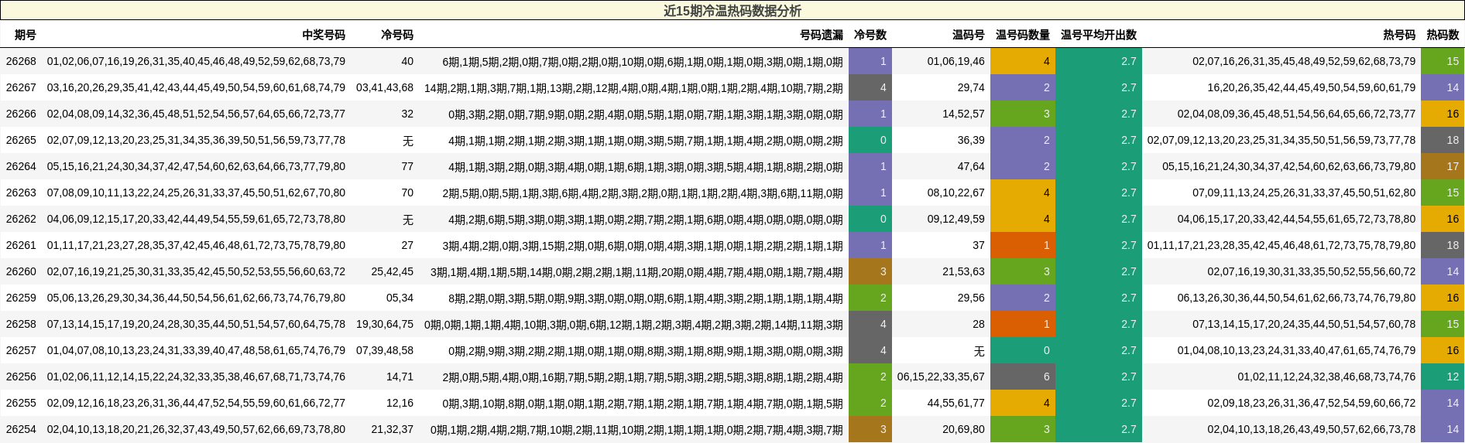Click gray warm count 6 in row 26256
1465x443 pixels.
coord(1023,377)
